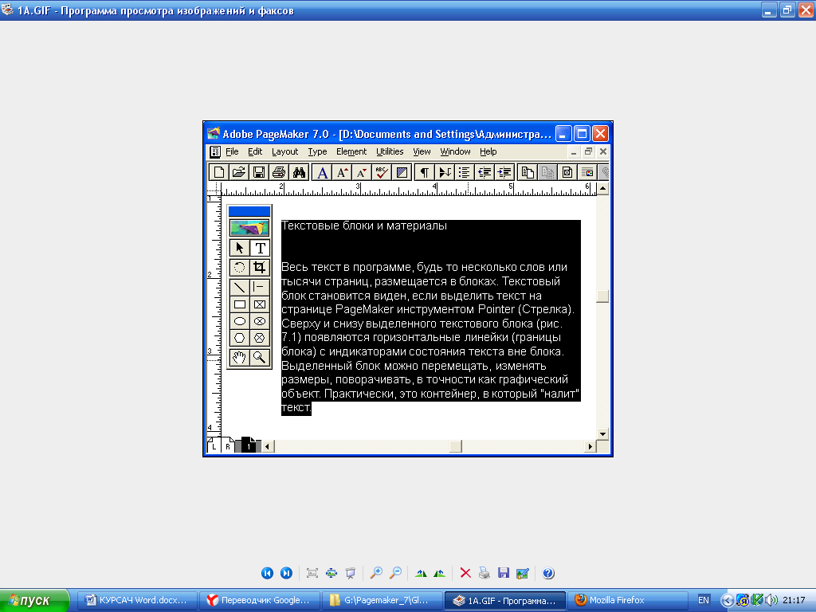This screenshot has height=612, width=816.
Task: Open the Type menu
Action: tap(317, 151)
